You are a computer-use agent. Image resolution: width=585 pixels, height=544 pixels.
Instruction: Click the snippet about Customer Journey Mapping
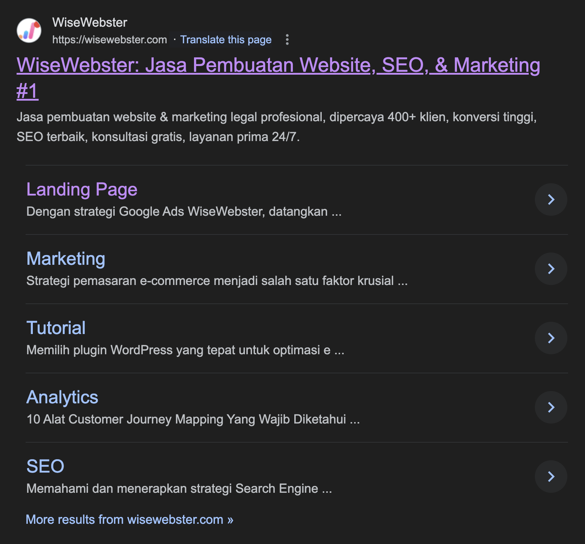coord(193,419)
